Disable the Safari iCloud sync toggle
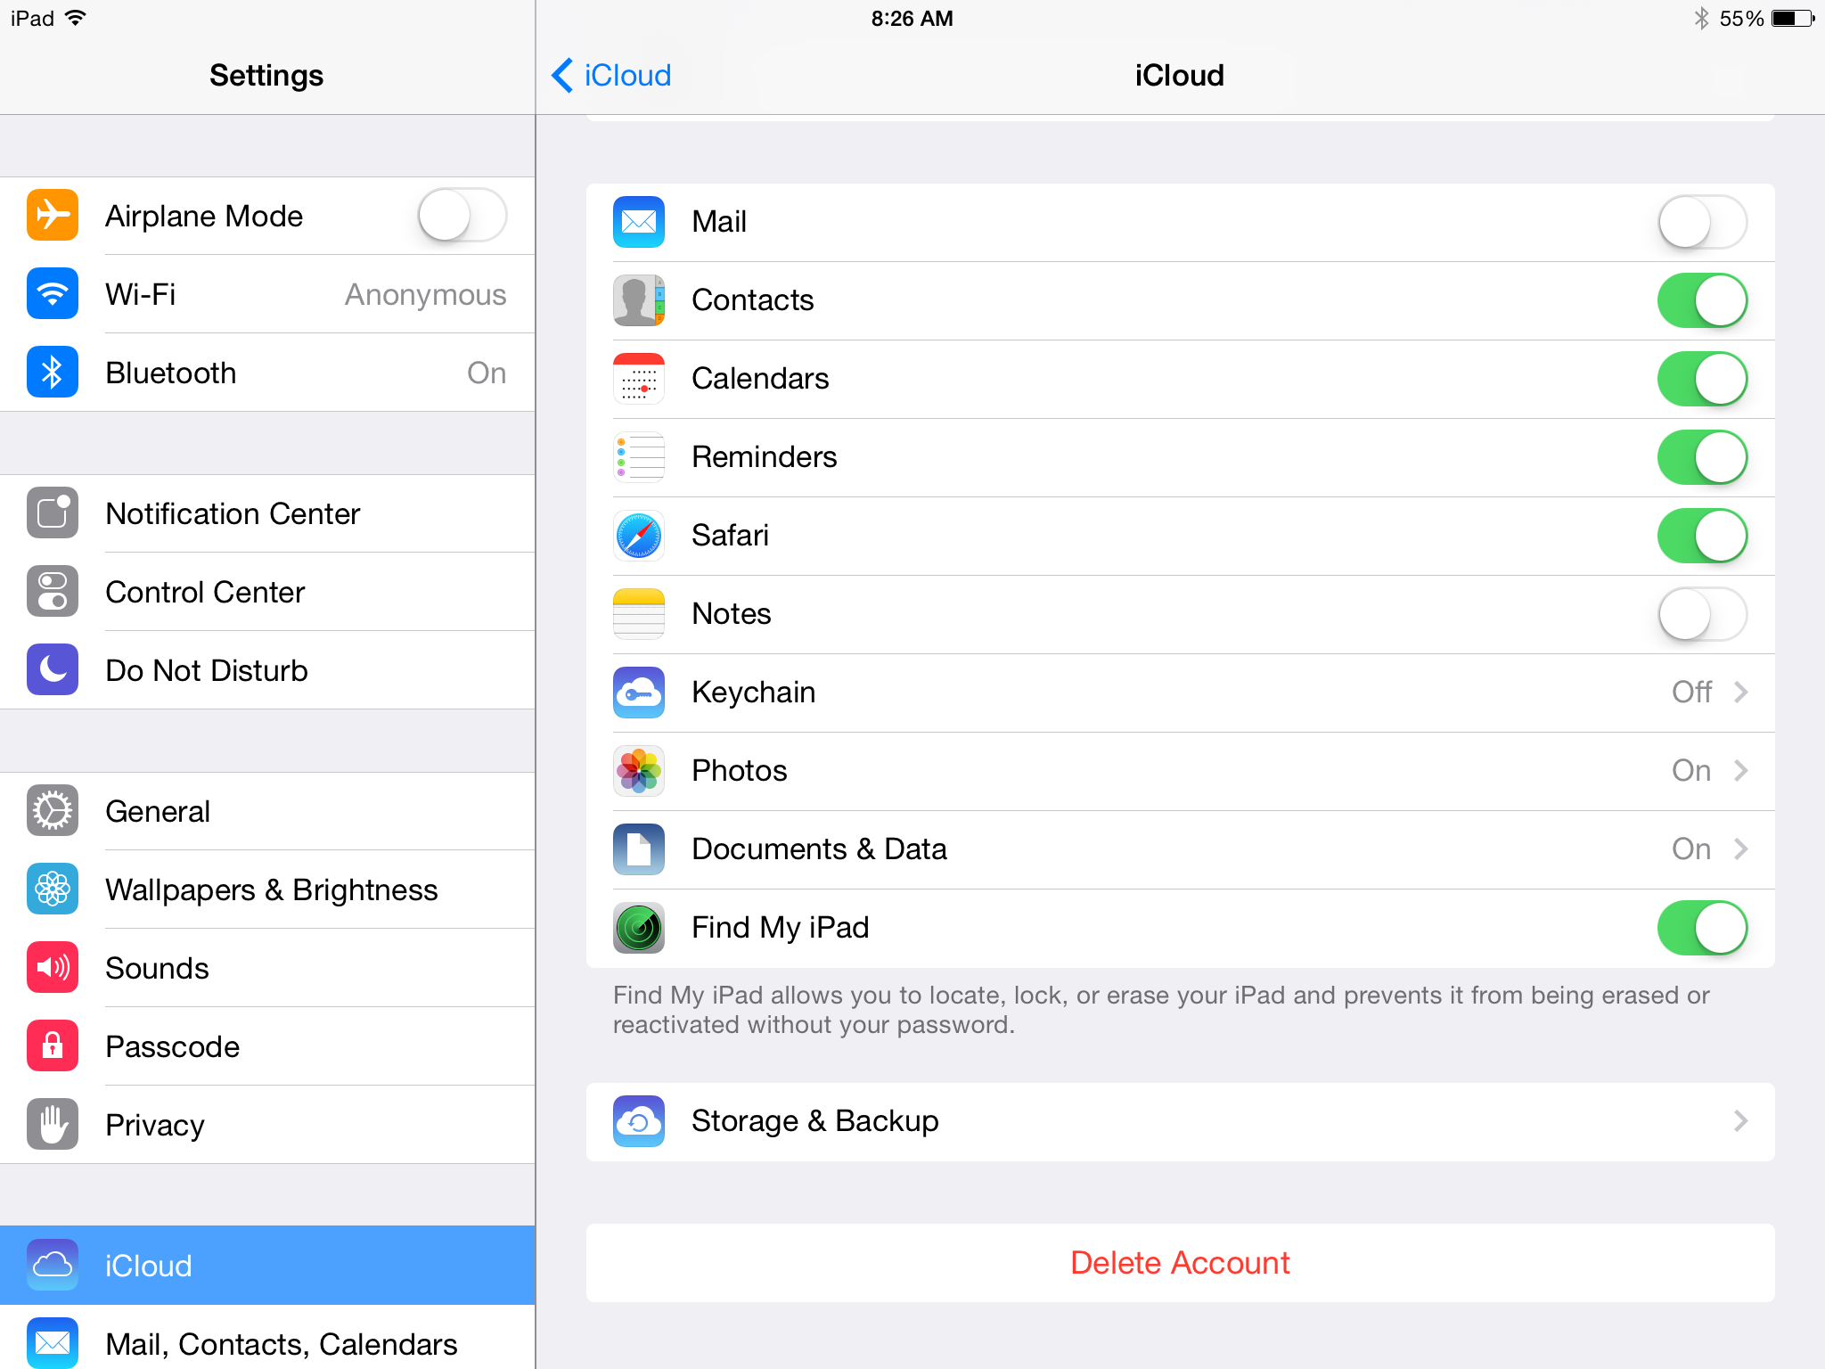This screenshot has height=1369, width=1825. 1701,535
